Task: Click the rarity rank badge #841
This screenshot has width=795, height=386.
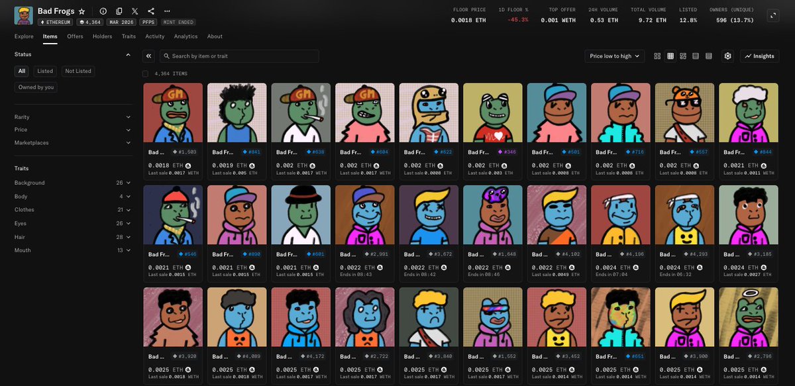Action: [x=252, y=152]
